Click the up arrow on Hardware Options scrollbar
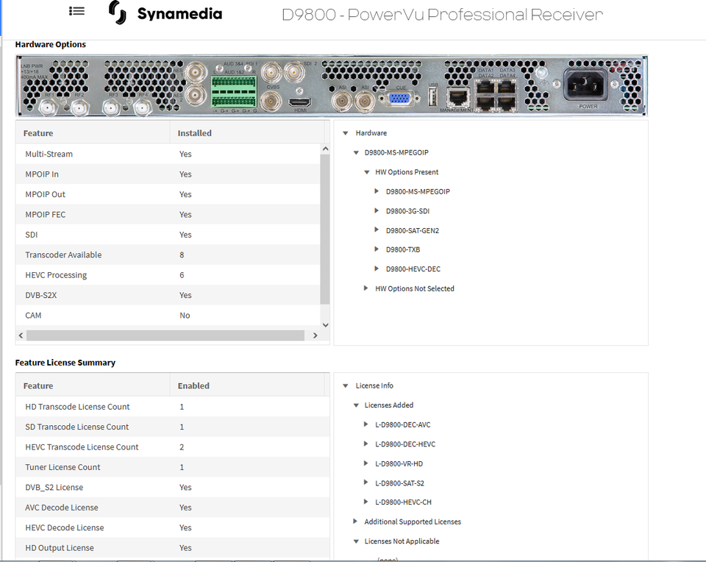Viewport: 706px width, 562px height. click(324, 147)
